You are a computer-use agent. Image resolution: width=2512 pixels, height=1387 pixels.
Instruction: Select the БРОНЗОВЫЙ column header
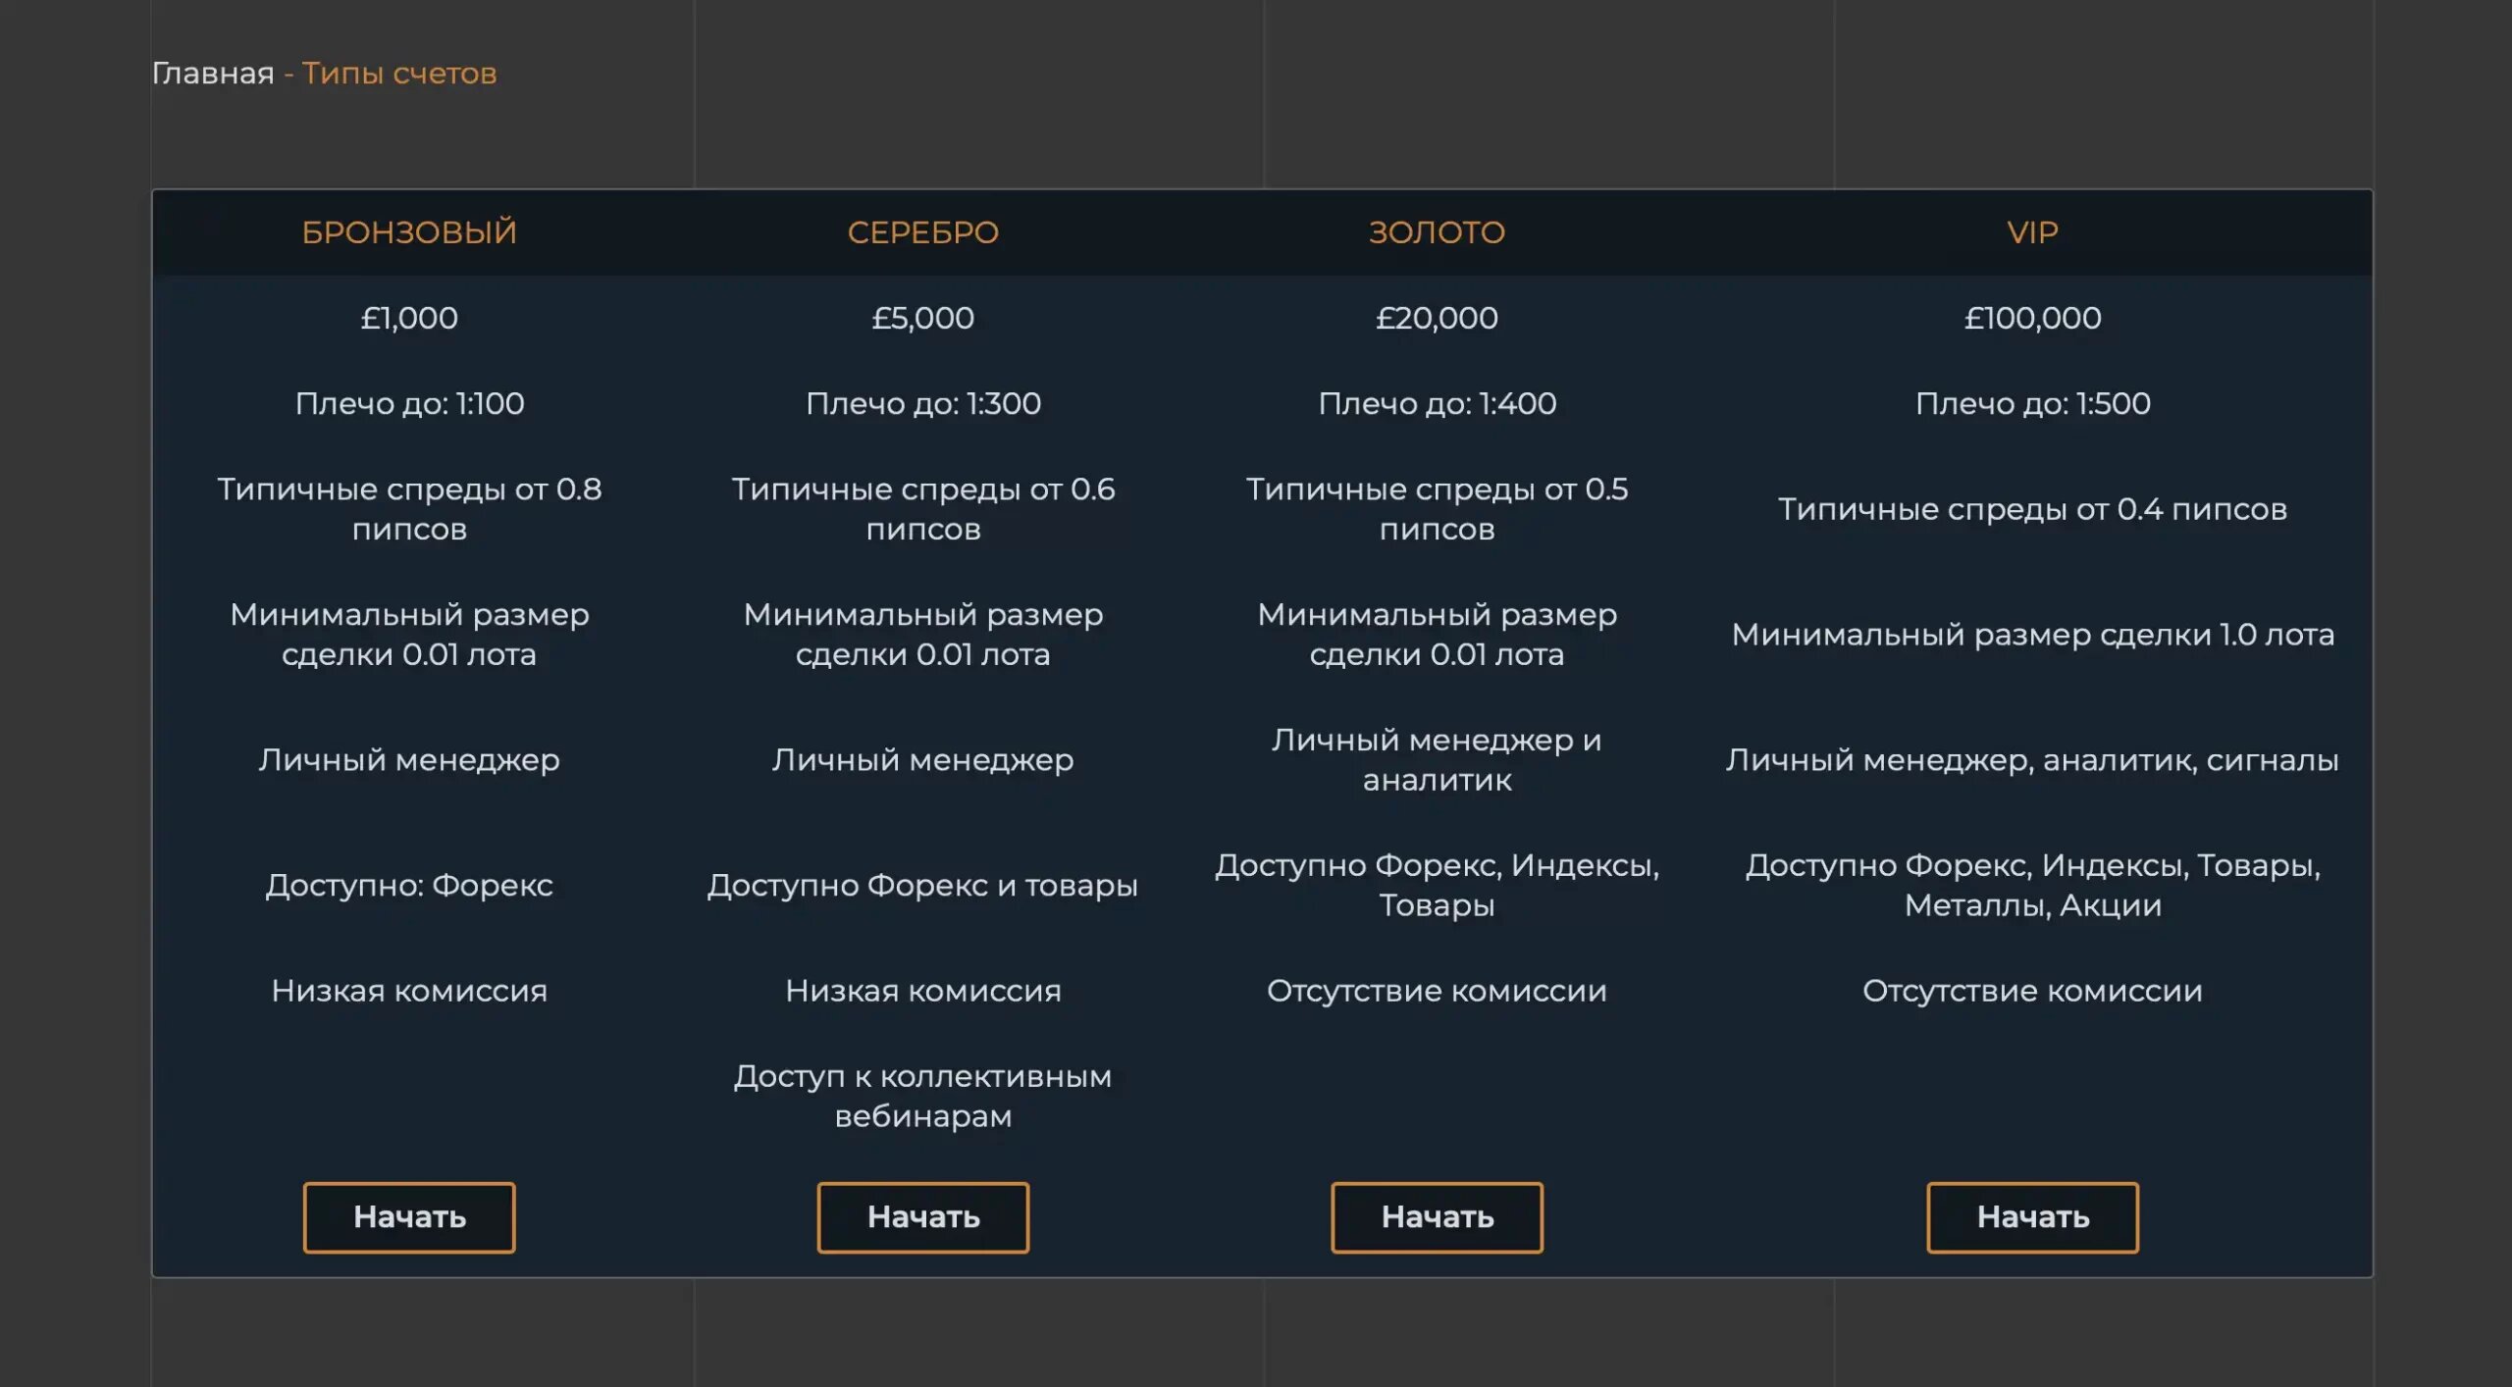click(x=408, y=232)
